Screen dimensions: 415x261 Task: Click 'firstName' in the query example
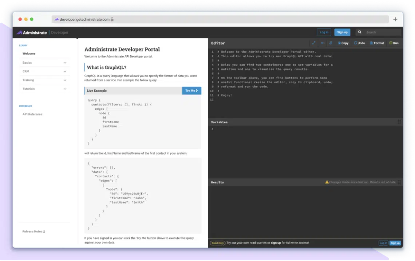coord(111,122)
